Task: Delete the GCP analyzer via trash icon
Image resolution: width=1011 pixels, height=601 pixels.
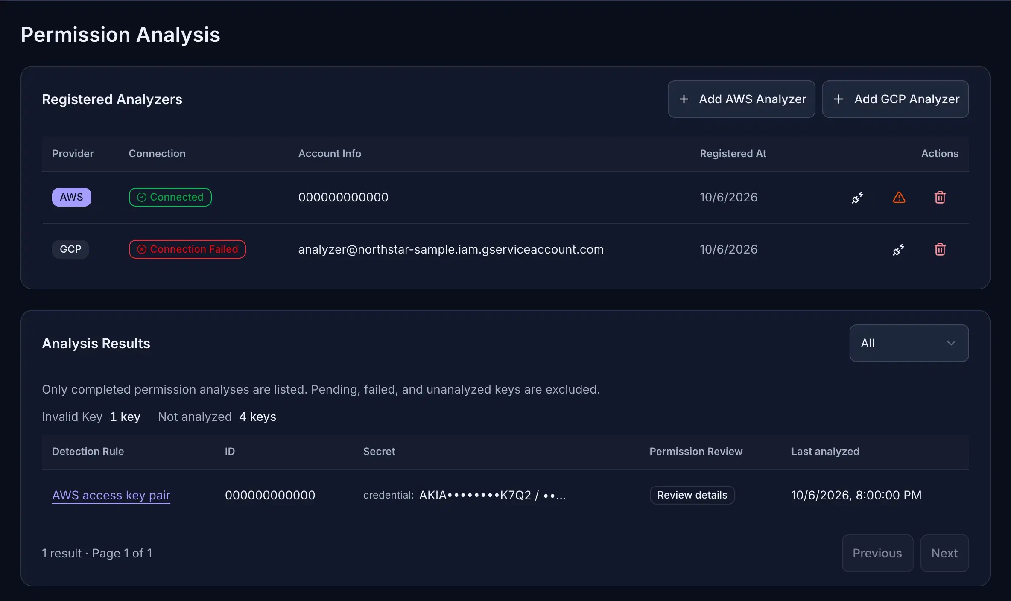Action: pyautogui.click(x=940, y=249)
